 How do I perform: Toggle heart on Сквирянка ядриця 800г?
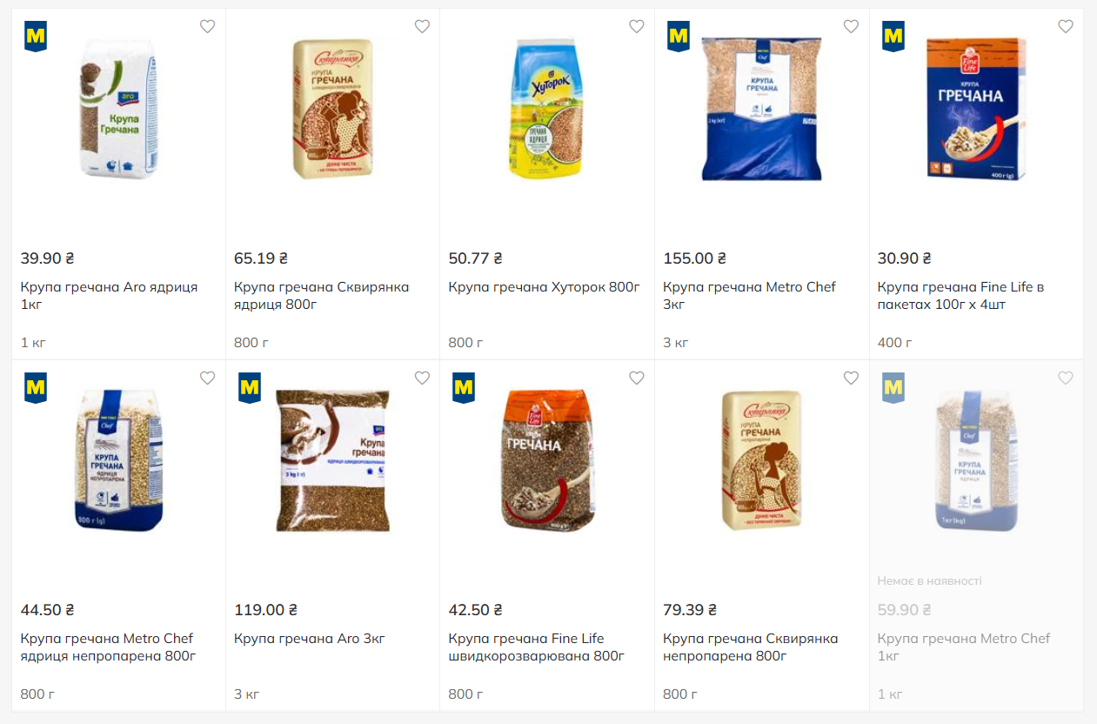pyautogui.click(x=422, y=26)
